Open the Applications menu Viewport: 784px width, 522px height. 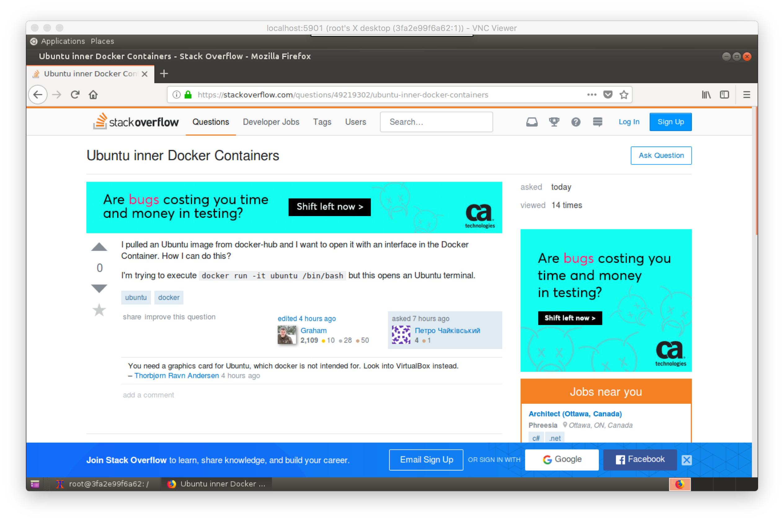pos(63,41)
